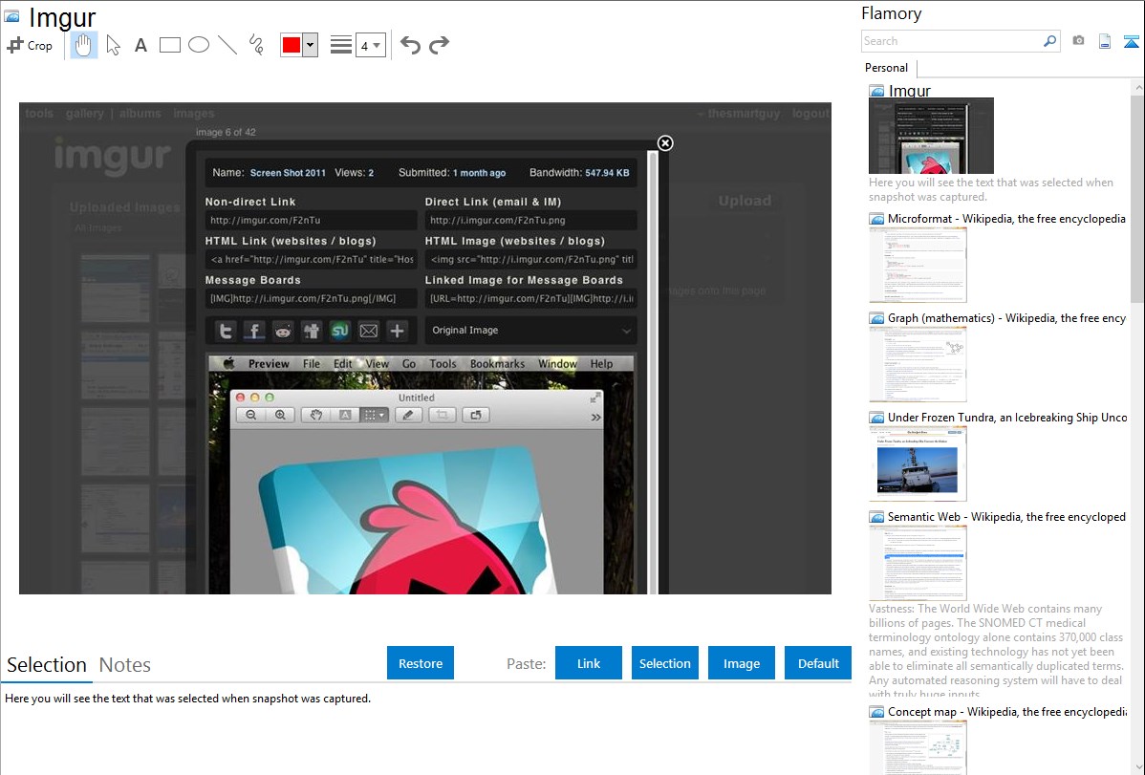
Task: Expand the Preview toolbar overflow chevrons
Action: point(595,417)
